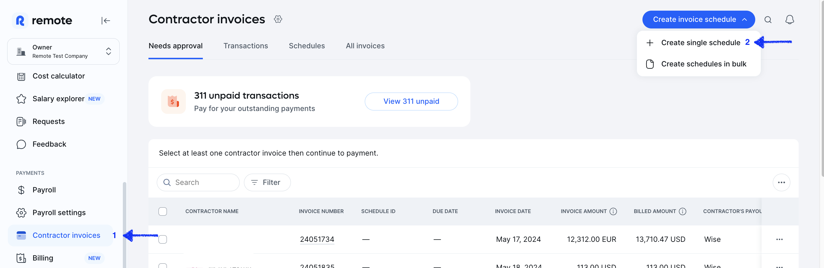Open the Schedules tab
Viewport: 824px width, 268px height.
click(x=307, y=46)
